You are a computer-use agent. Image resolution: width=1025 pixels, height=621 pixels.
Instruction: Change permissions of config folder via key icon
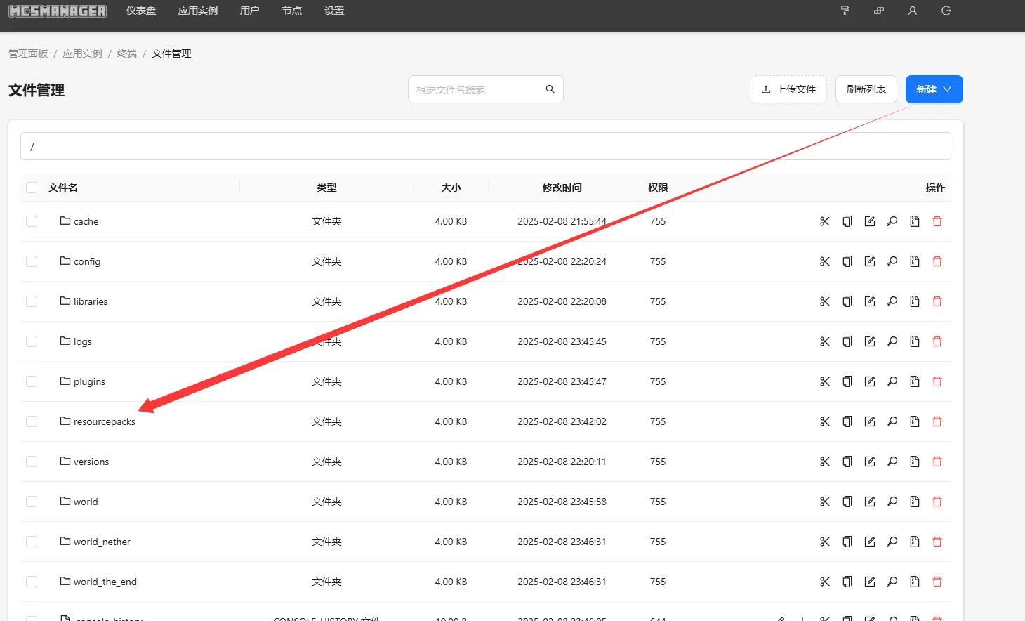(x=892, y=261)
